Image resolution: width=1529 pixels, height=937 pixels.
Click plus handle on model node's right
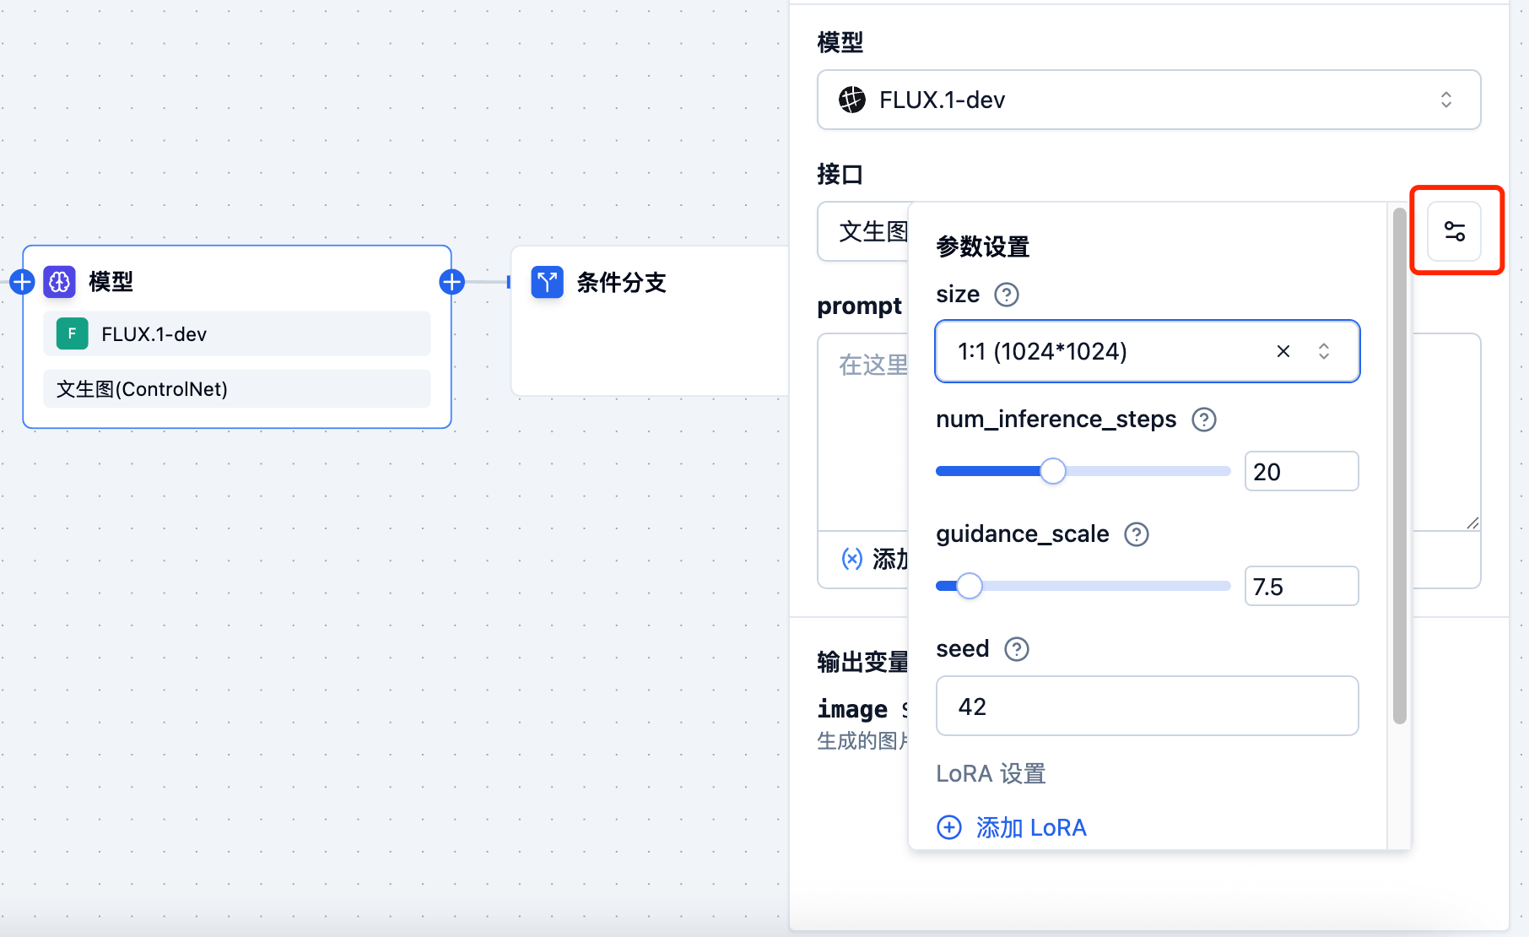click(452, 282)
